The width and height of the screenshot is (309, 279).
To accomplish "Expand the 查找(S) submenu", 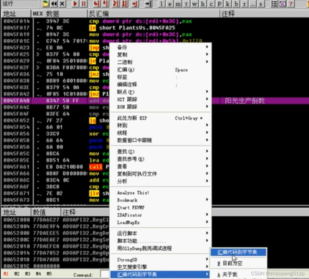I will (161, 151).
